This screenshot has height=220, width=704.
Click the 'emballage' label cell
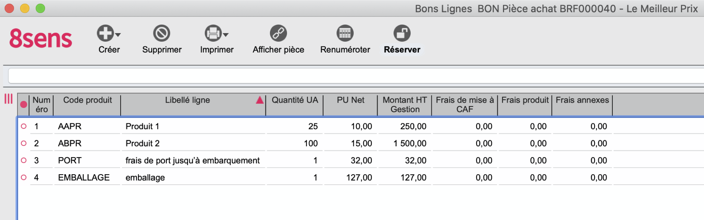tap(193, 178)
